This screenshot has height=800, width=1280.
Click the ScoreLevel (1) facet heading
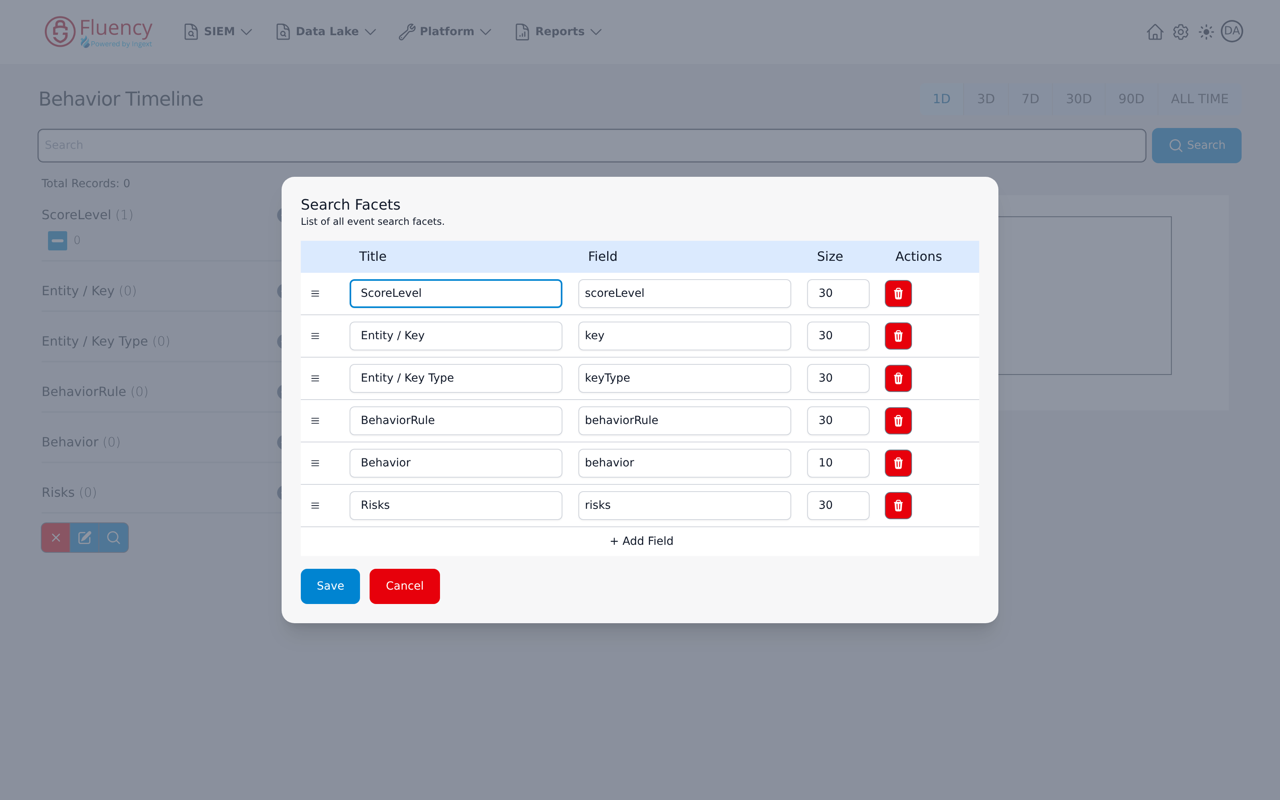(87, 215)
